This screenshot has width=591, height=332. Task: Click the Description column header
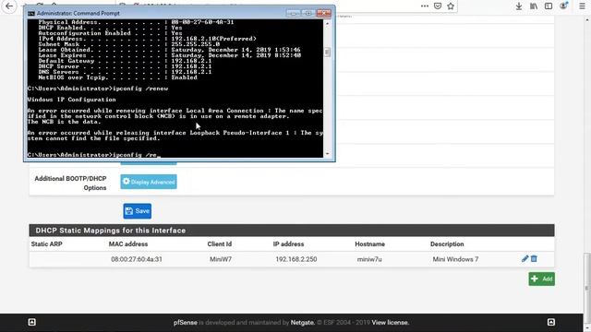[x=447, y=243]
